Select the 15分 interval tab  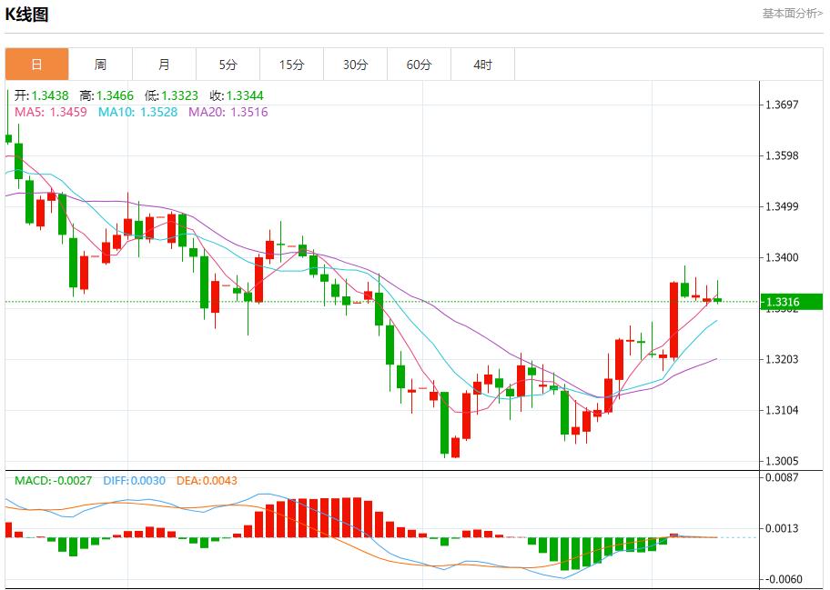291,65
